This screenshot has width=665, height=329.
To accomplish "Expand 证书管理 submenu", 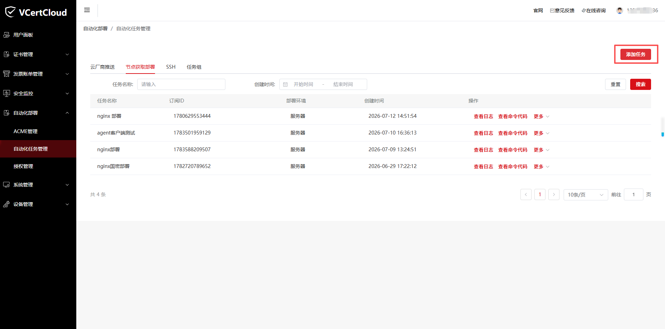I will click(67, 54).
